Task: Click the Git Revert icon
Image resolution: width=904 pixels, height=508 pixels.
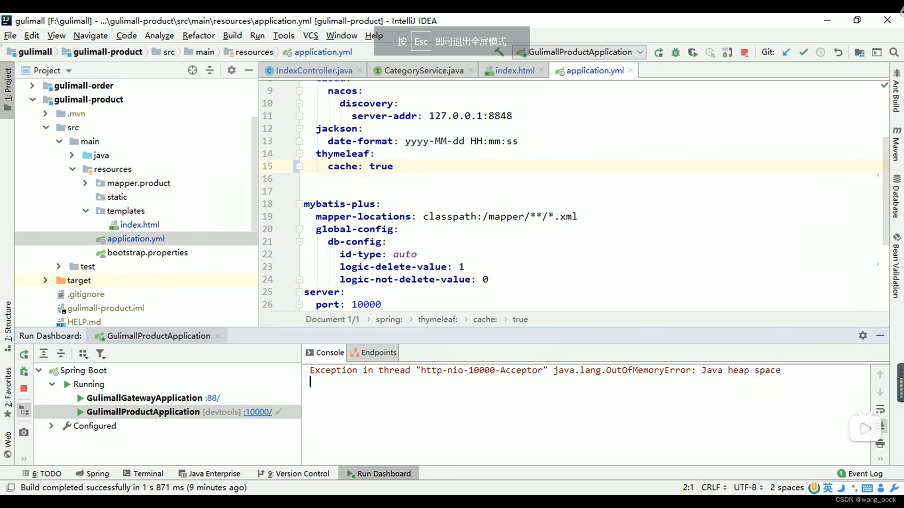Action: (838, 52)
